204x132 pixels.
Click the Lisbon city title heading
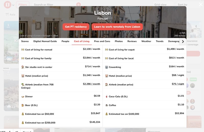[x=103, y=13]
